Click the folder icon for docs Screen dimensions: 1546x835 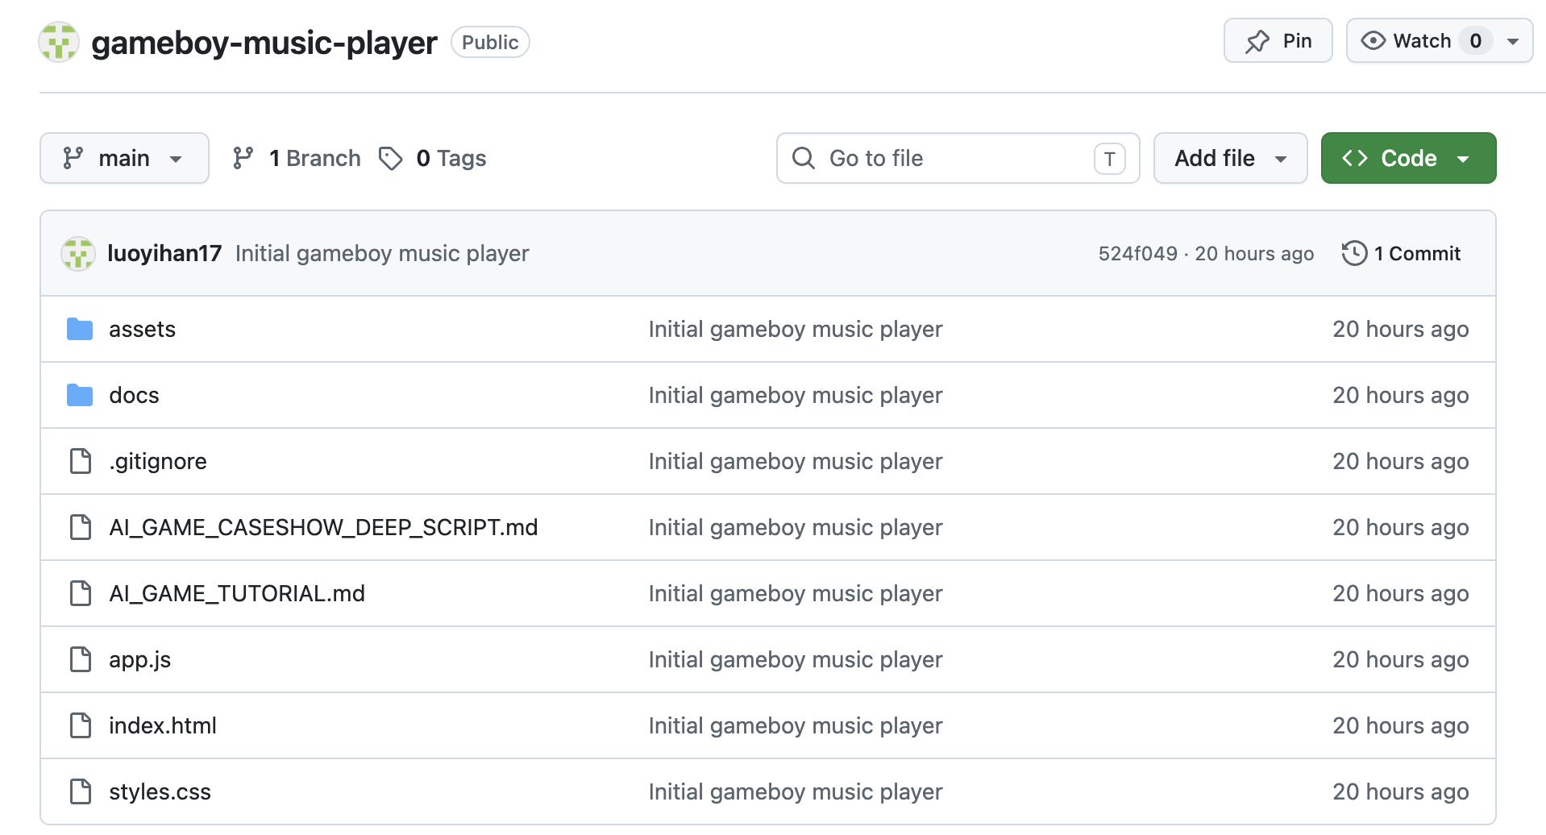point(80,395)
